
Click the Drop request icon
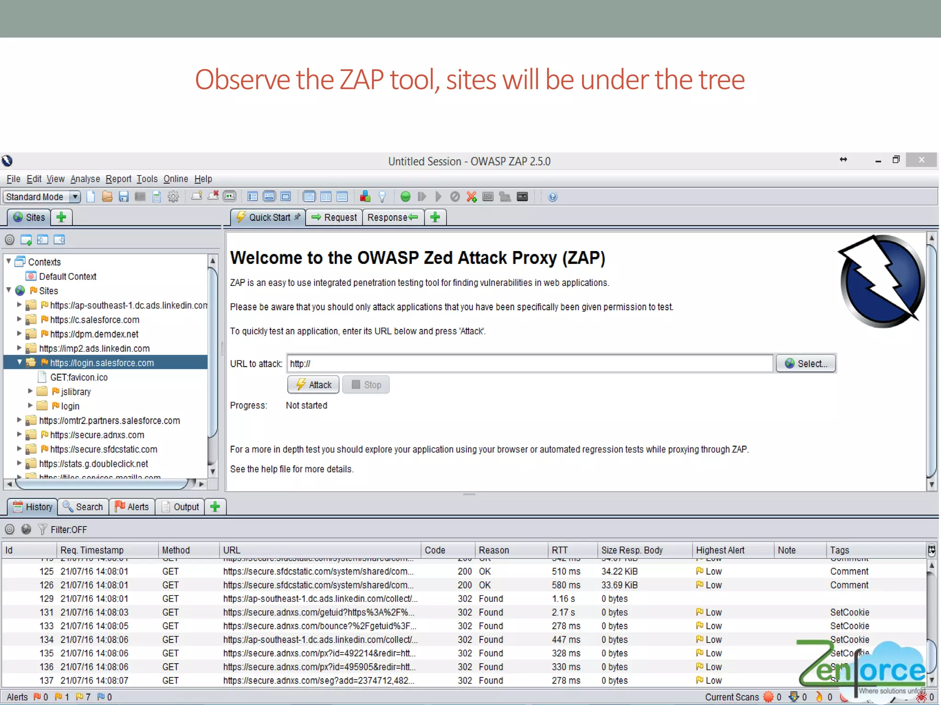(x=455, y=197)
